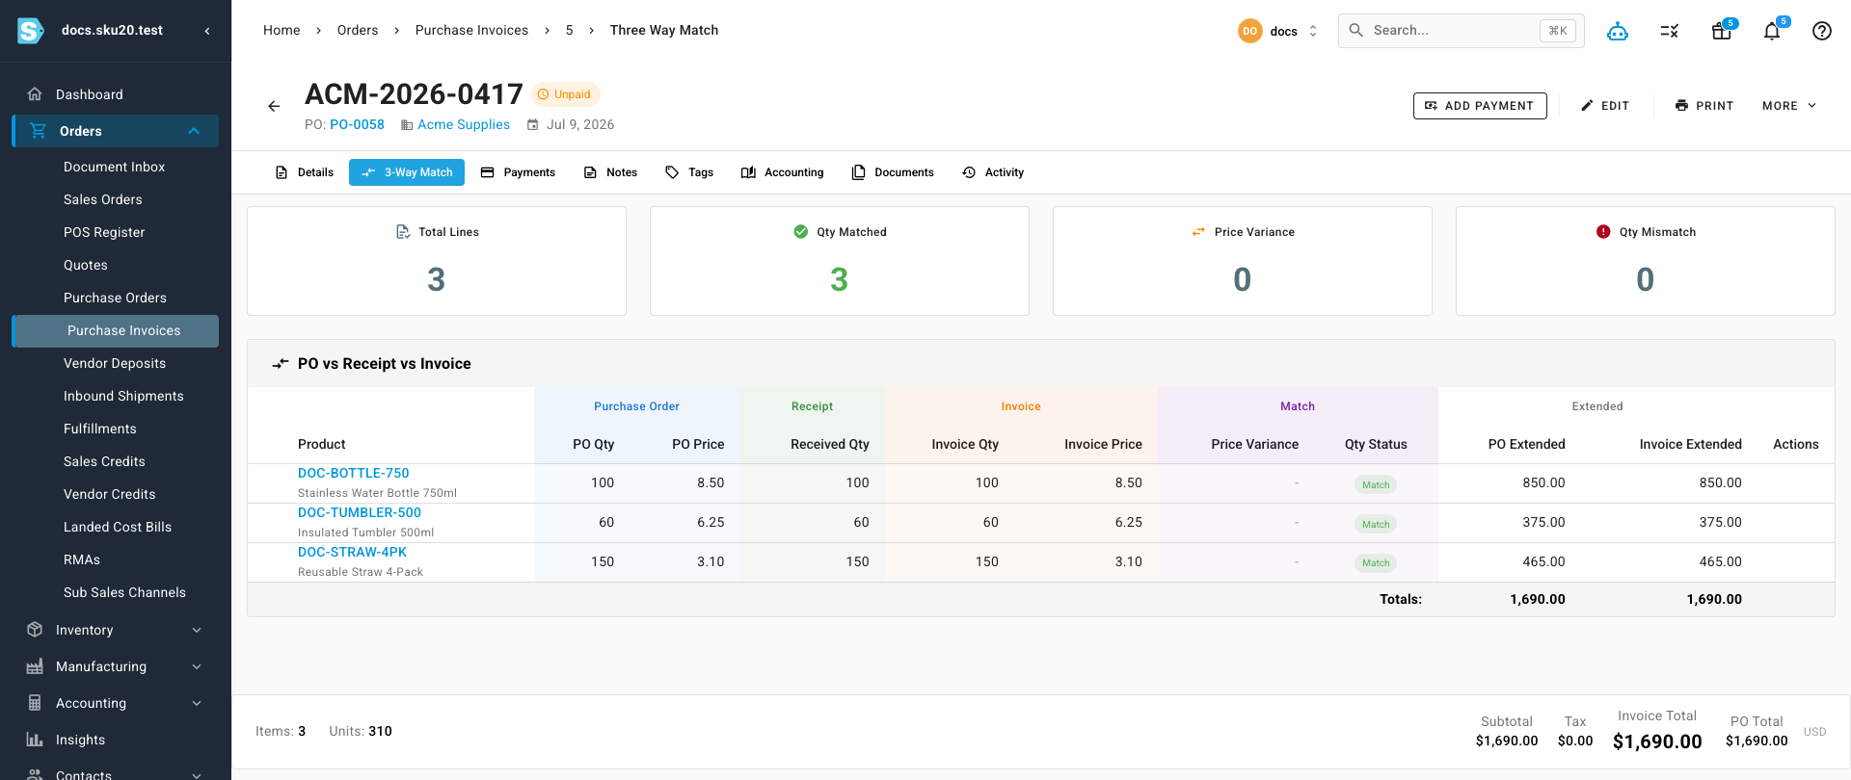The height and width of the screenshot is (780, 1851).
Task: Open the Documents tab
Action: coord(893,172)
